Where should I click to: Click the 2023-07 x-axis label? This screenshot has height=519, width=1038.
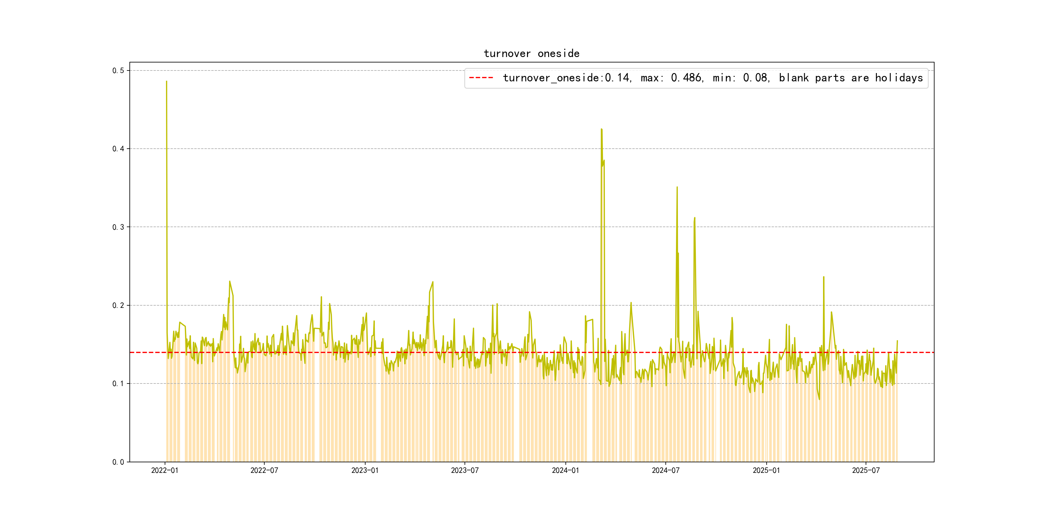[x=464, y=470]
